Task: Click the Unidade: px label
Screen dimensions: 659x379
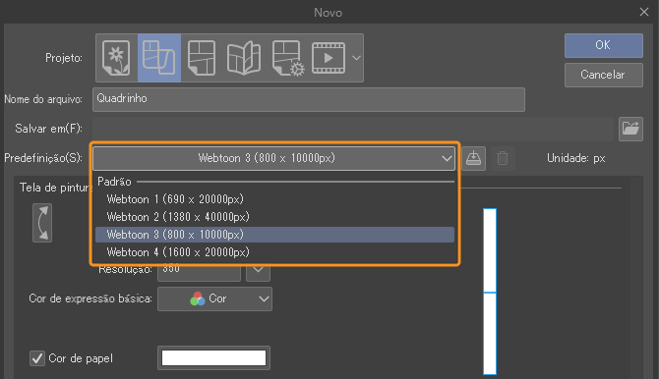Action: pyautogui.click(x=575, y=158)
